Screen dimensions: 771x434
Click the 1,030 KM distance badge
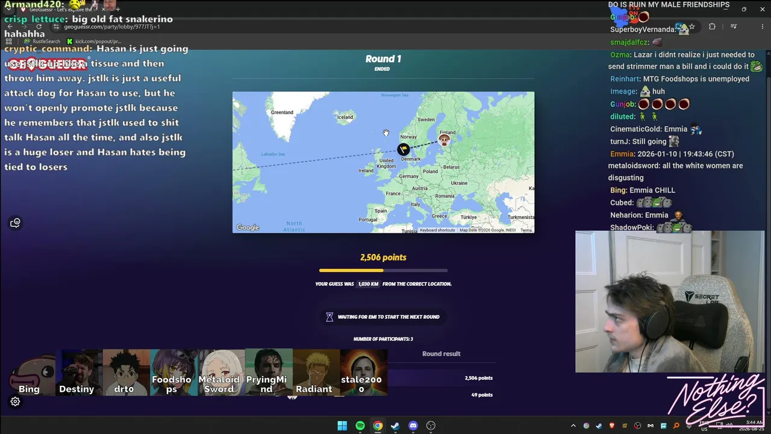(368, 284)
